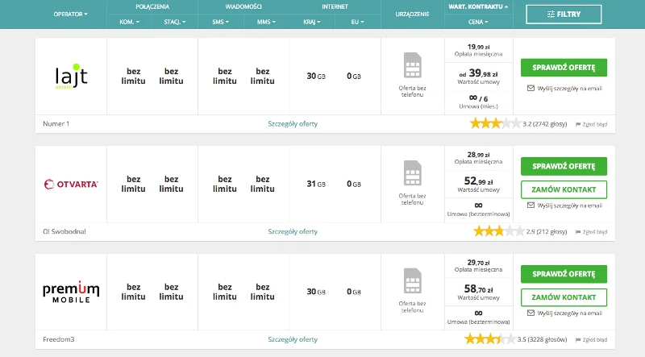The width and height of the screenshot is (645, 357).
Task: Click SIM card icon in Premium Mobile offer
Action: coord(413,281)
